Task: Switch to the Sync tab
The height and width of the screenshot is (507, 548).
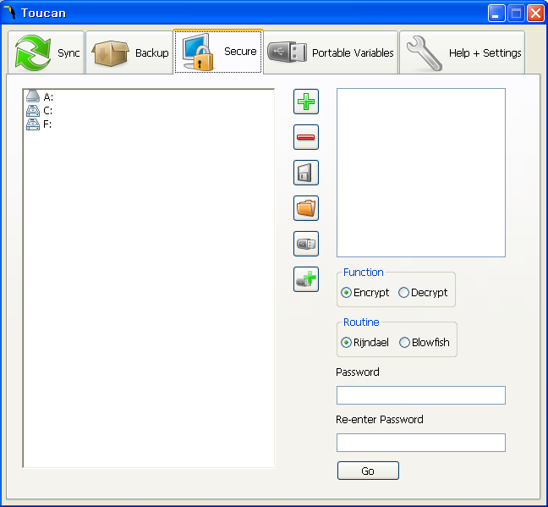Action: click(47, 52)
